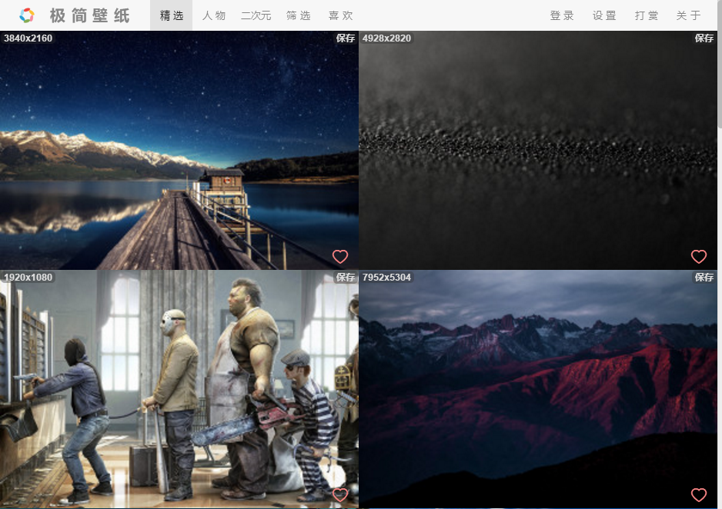Viewport: 722px width, 509px height.
Task: Click the 1920x1080 resolution label
Action: 28,278
